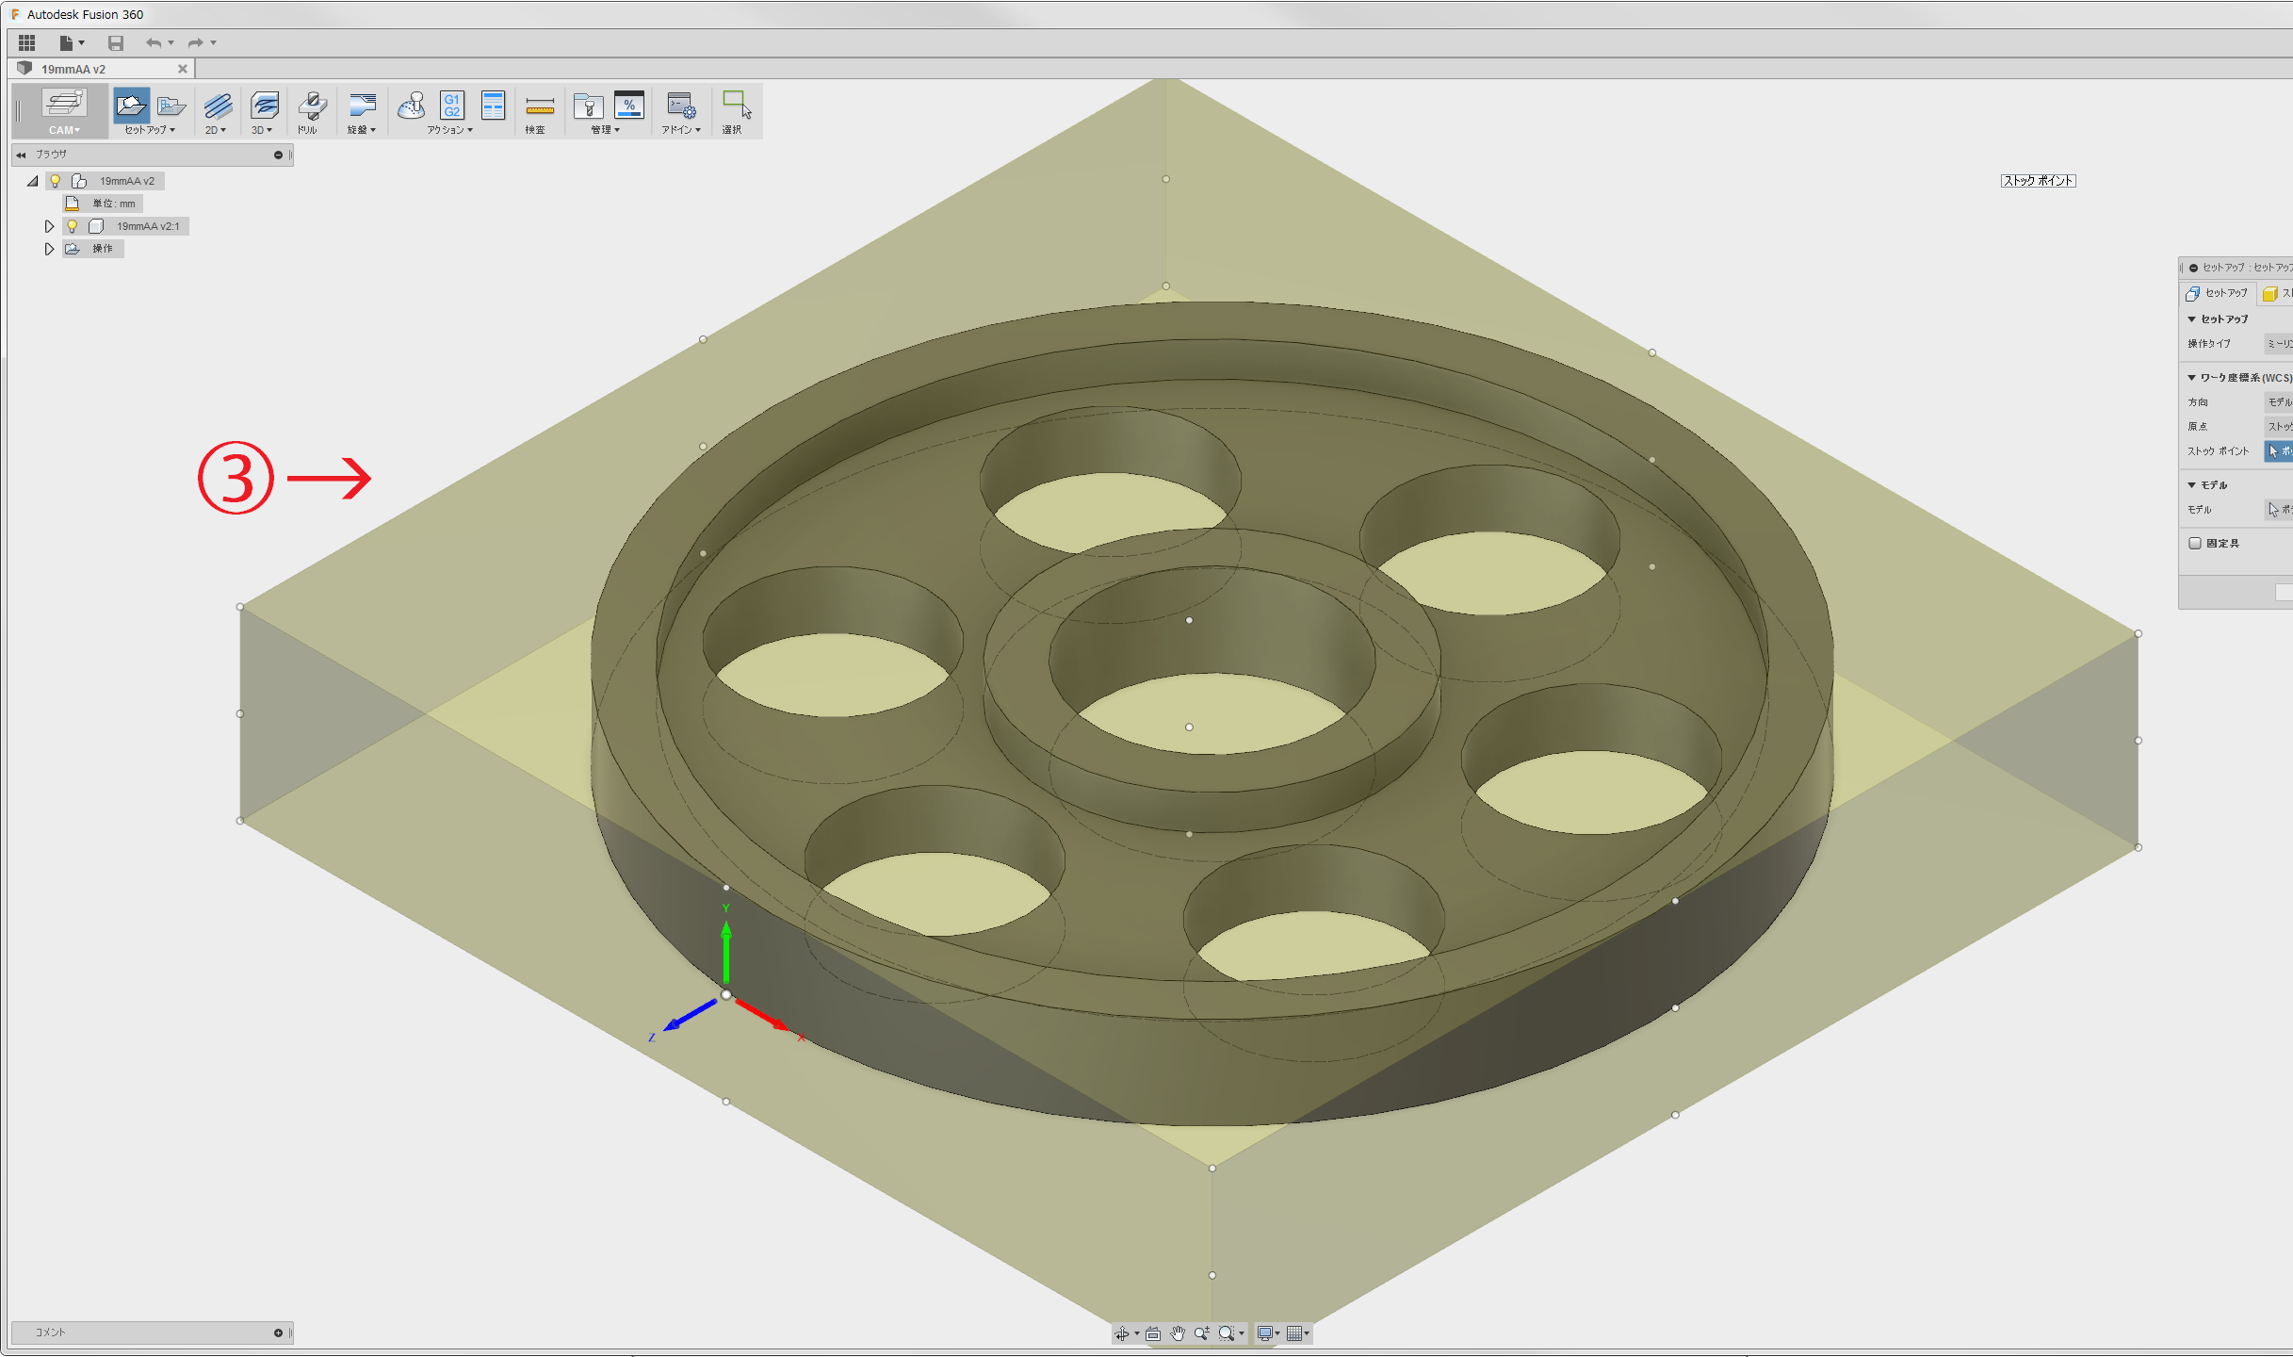Click the new Setup (セットアップ) icon

click(x=131, y=106)
